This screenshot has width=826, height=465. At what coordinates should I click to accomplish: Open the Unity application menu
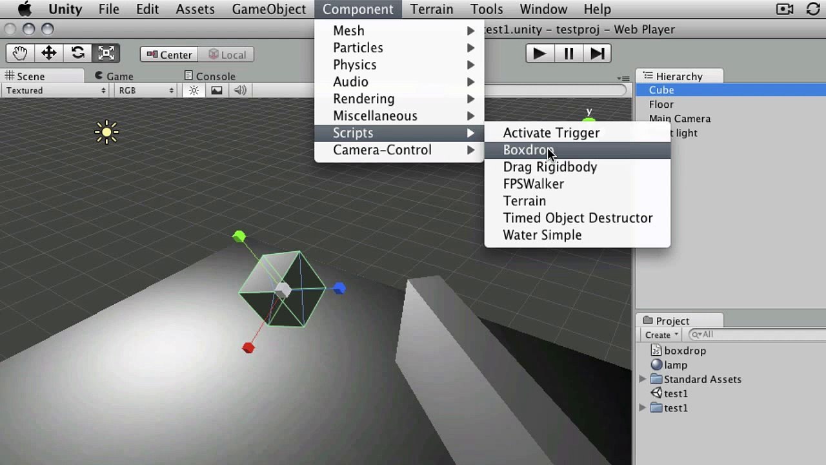(x=65, y=9)
